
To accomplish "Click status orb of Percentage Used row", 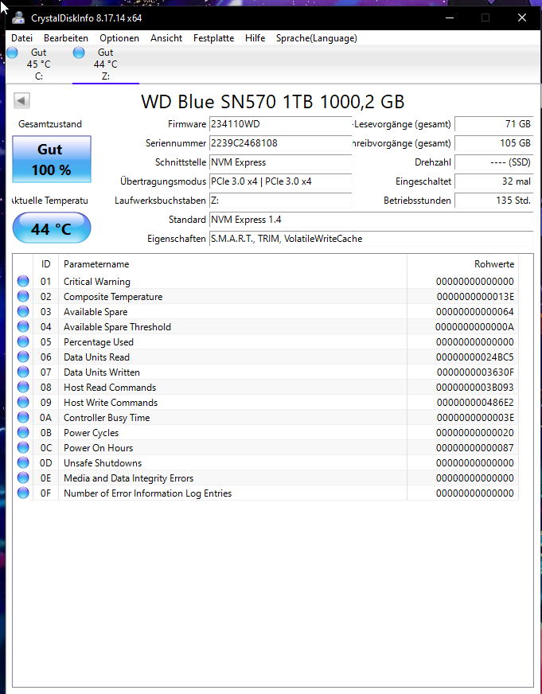I will click(x=23, y=341).
